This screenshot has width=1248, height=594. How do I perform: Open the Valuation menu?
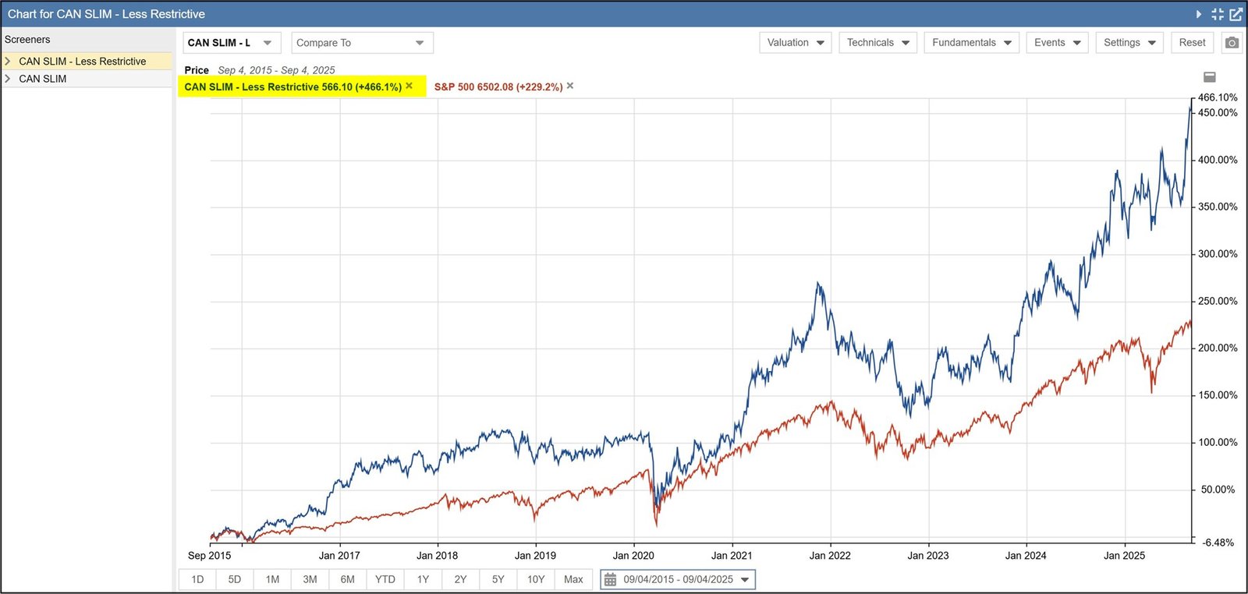click(x=795, y=43)
